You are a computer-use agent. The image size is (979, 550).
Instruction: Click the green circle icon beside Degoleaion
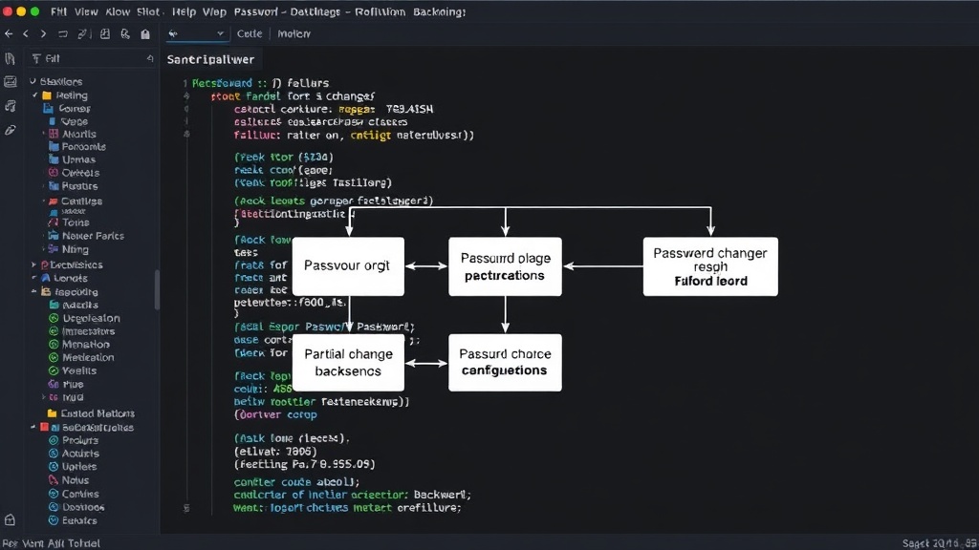tap(54, 318)
